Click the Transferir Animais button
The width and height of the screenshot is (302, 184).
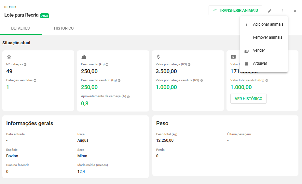235,10
